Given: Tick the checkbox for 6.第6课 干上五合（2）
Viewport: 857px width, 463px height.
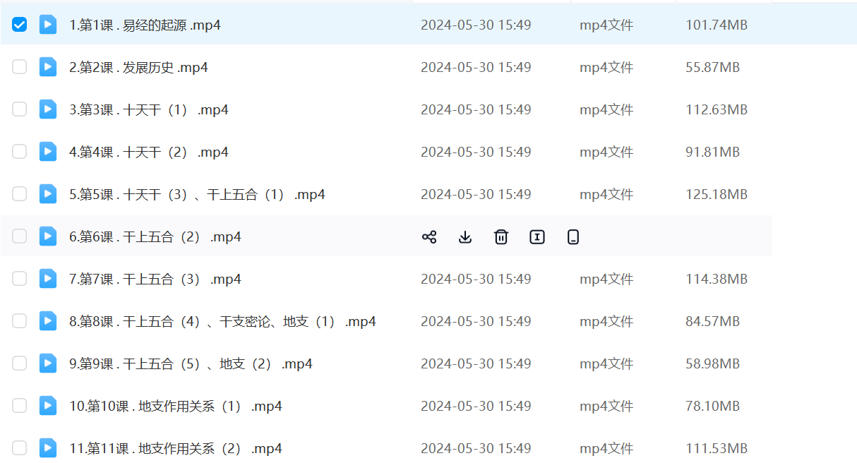Looking at the screenshot, I should click(20, 236).
